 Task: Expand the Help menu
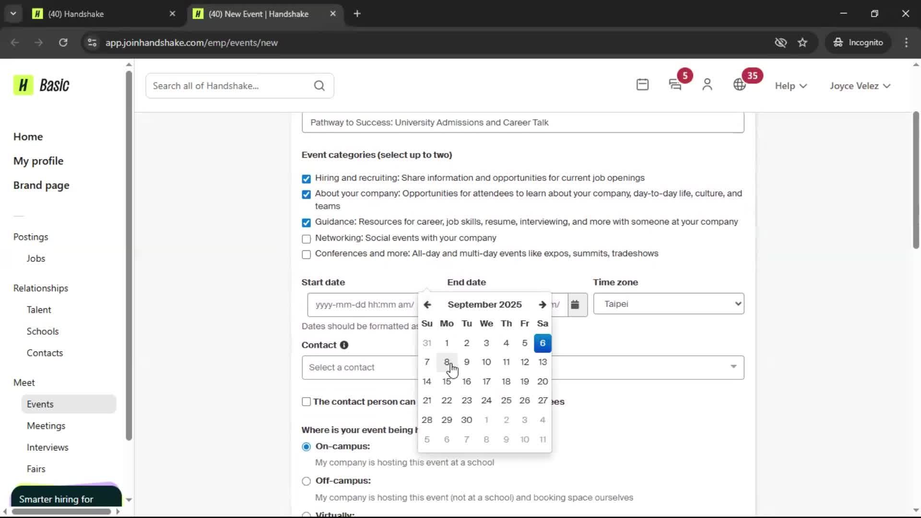click(x=791, y=86)
